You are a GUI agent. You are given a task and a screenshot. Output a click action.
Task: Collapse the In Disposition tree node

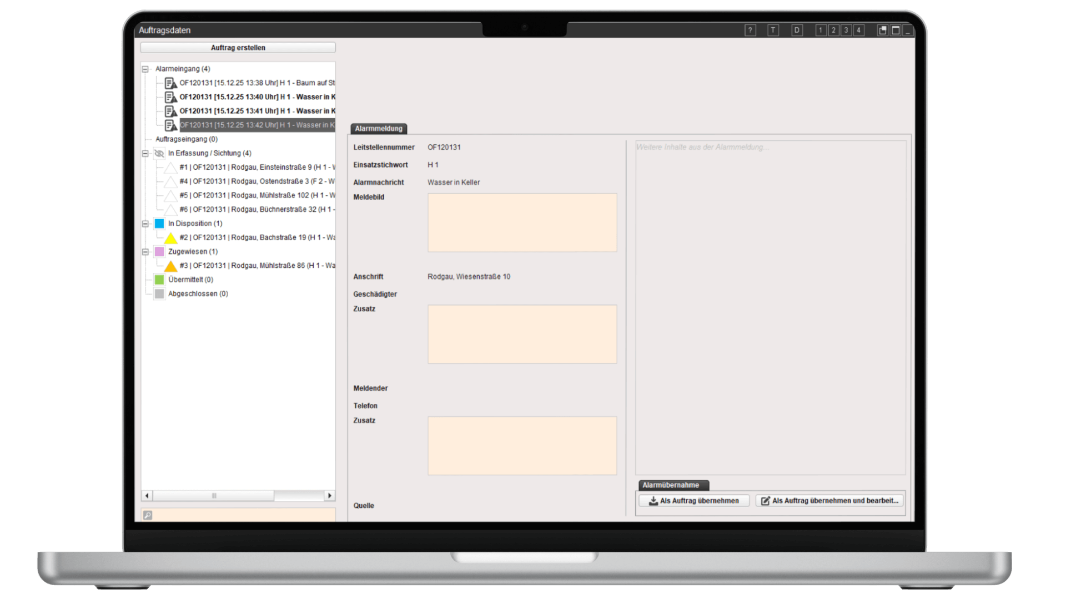(145, 224)
